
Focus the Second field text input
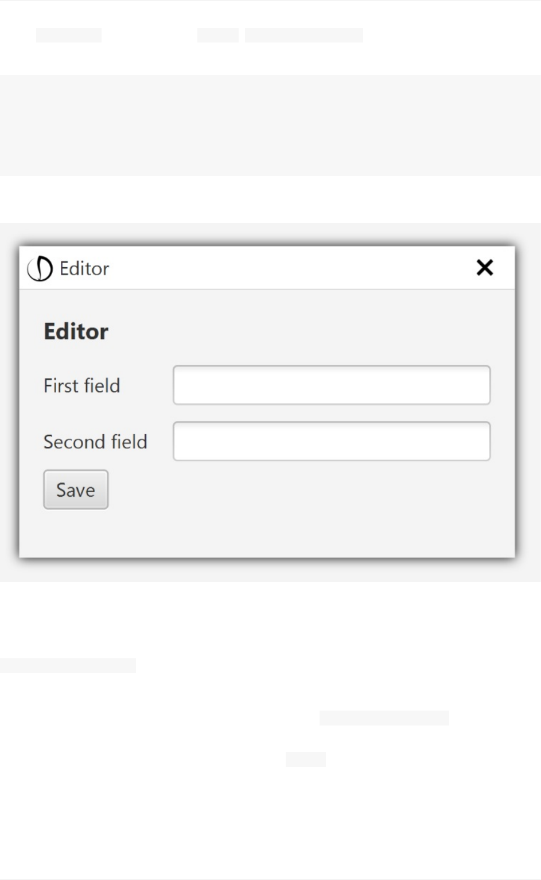(x=332, y=441)
